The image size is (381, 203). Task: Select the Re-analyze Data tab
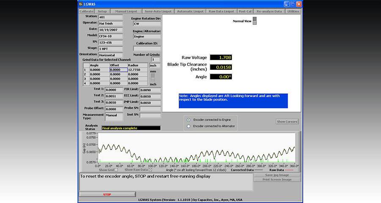pos(270,11)
